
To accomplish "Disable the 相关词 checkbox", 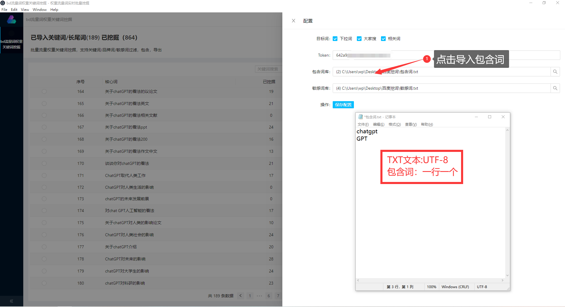I will tap(383, 39).
